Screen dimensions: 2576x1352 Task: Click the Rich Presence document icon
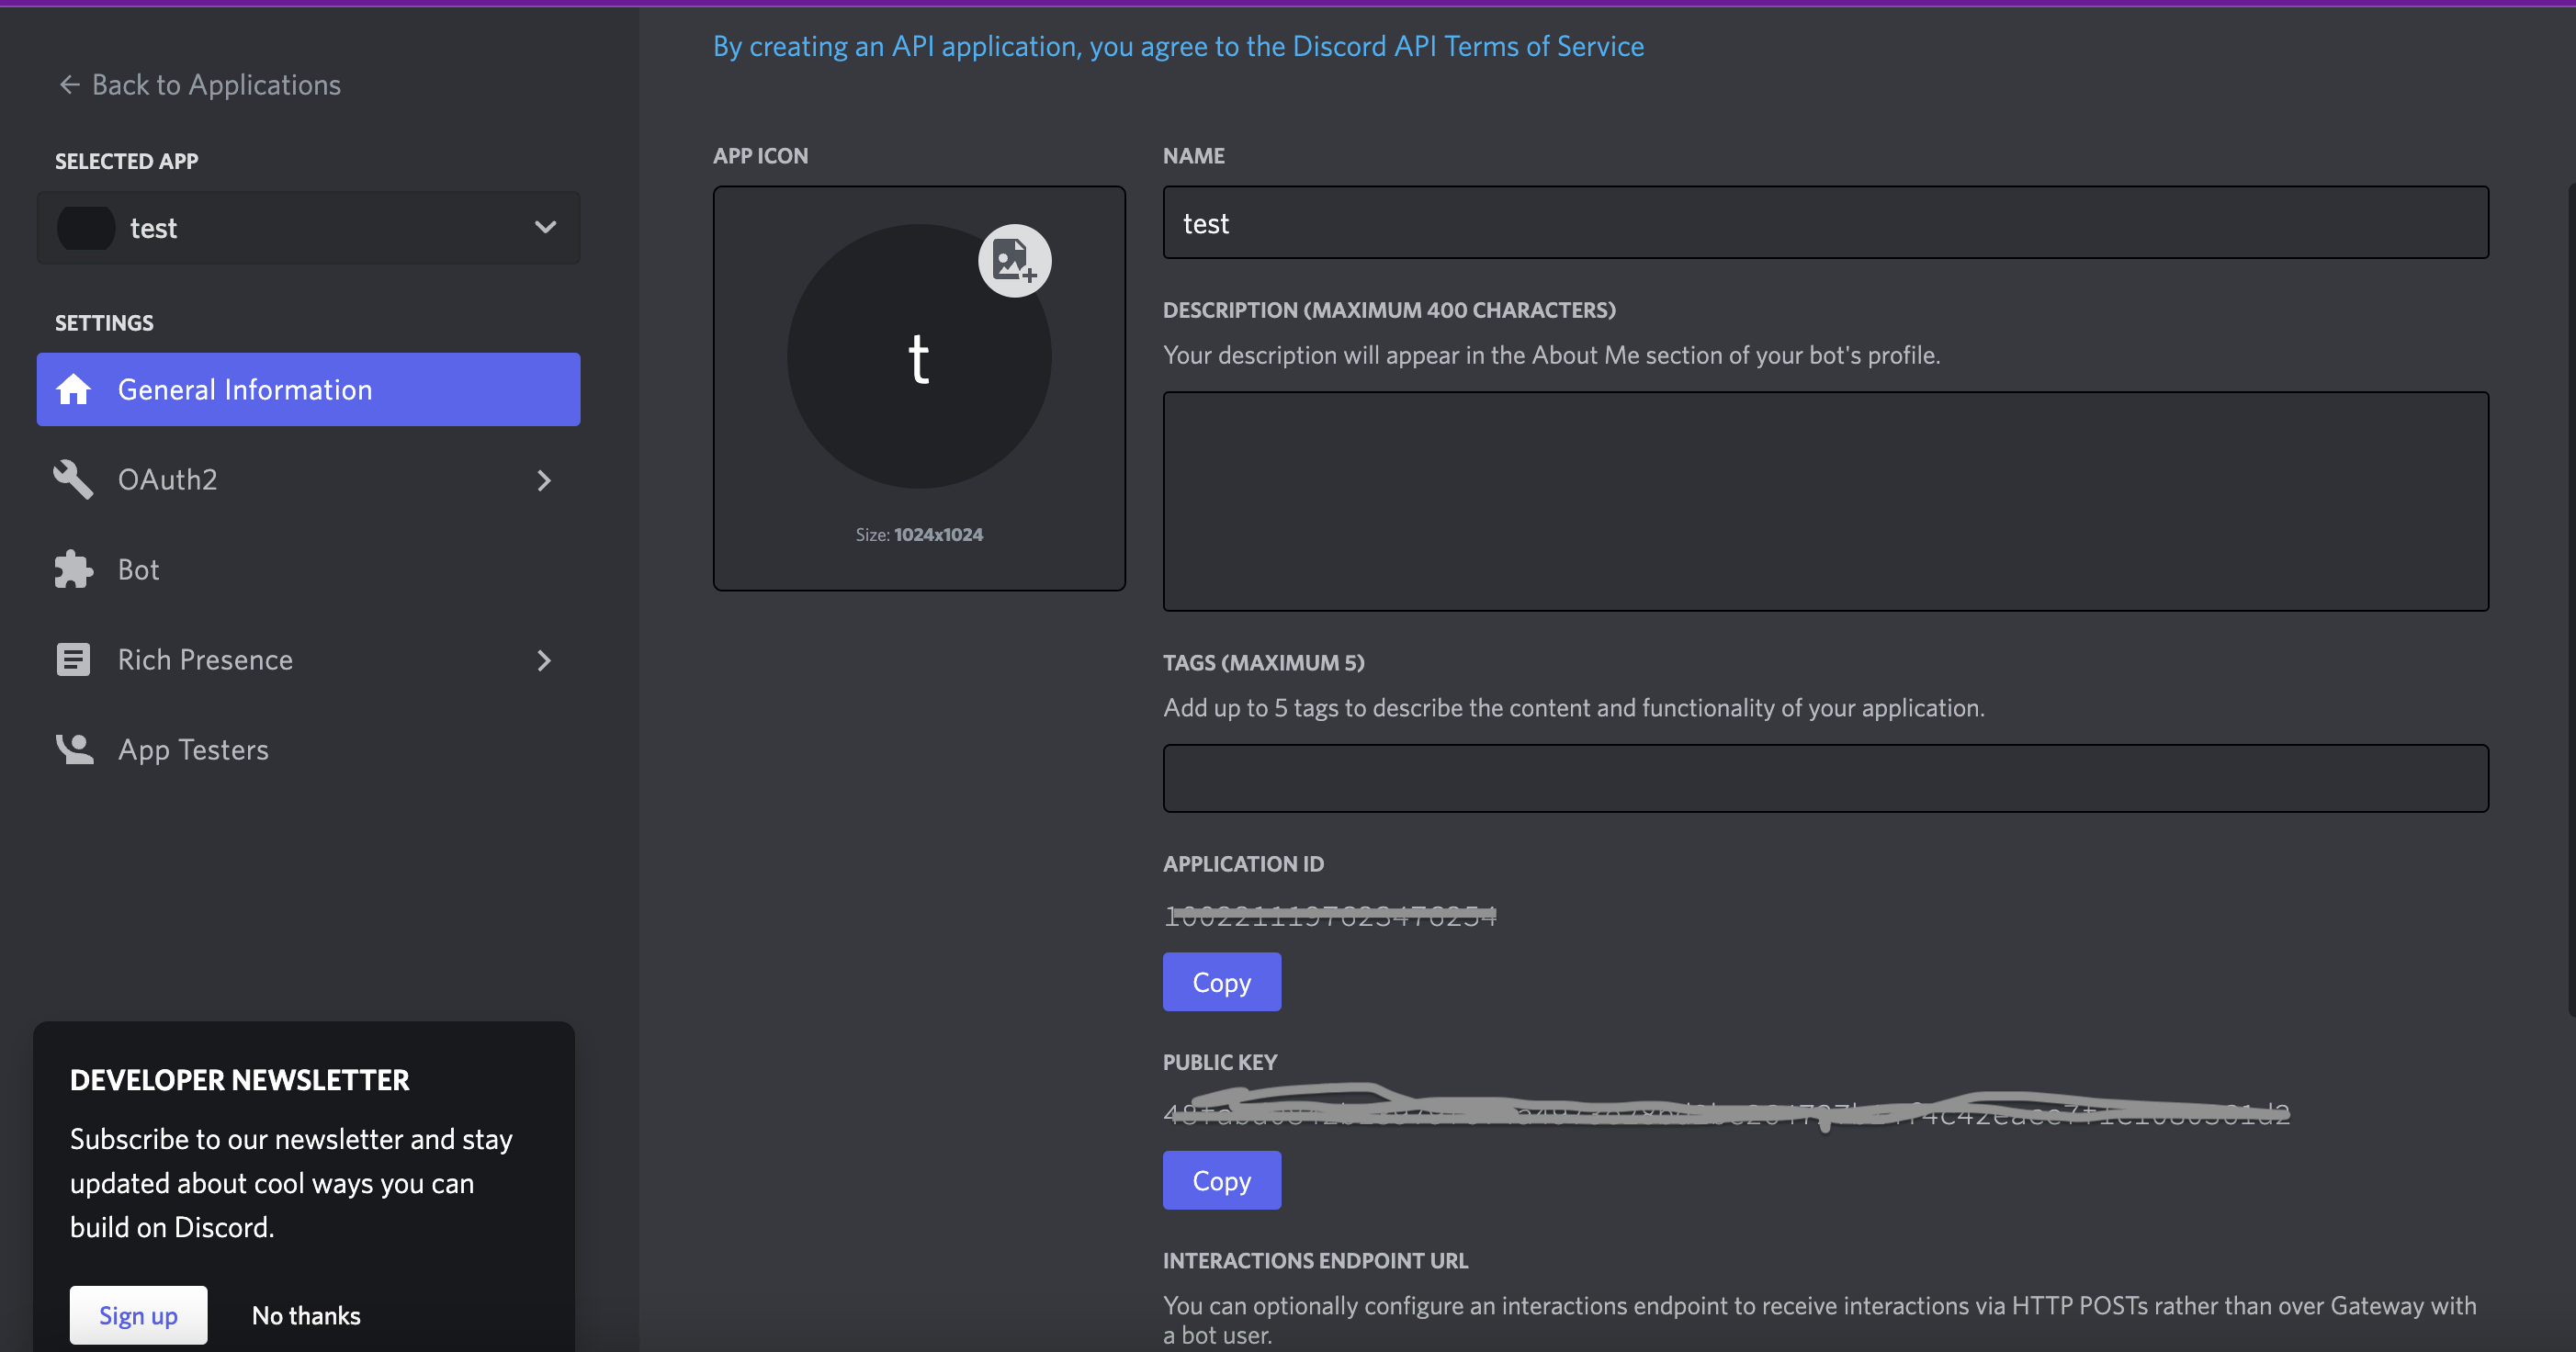point(73,659)
